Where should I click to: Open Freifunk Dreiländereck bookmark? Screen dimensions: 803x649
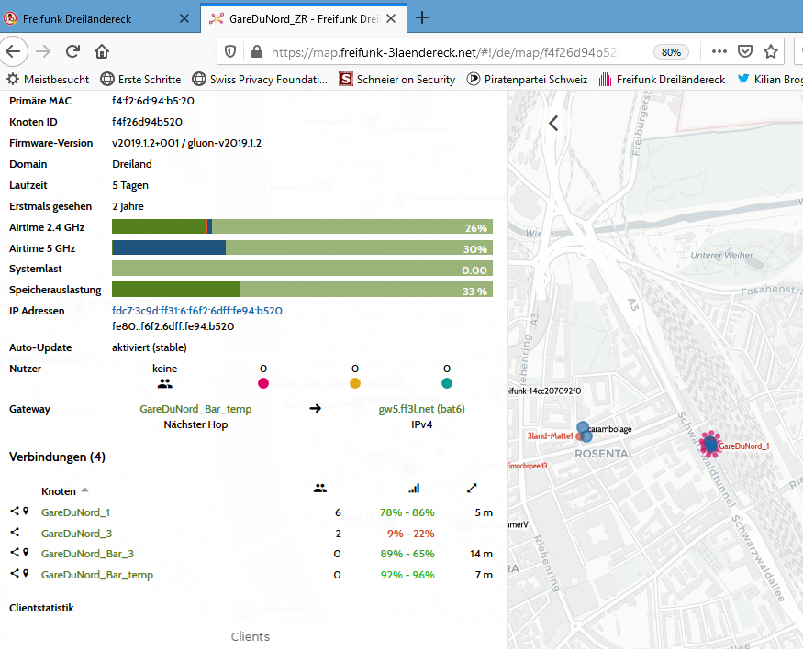coord(663,79)
